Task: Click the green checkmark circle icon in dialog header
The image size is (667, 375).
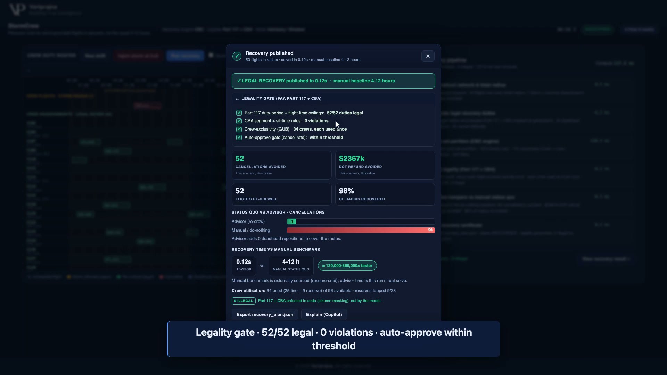Action: (237, 56)
